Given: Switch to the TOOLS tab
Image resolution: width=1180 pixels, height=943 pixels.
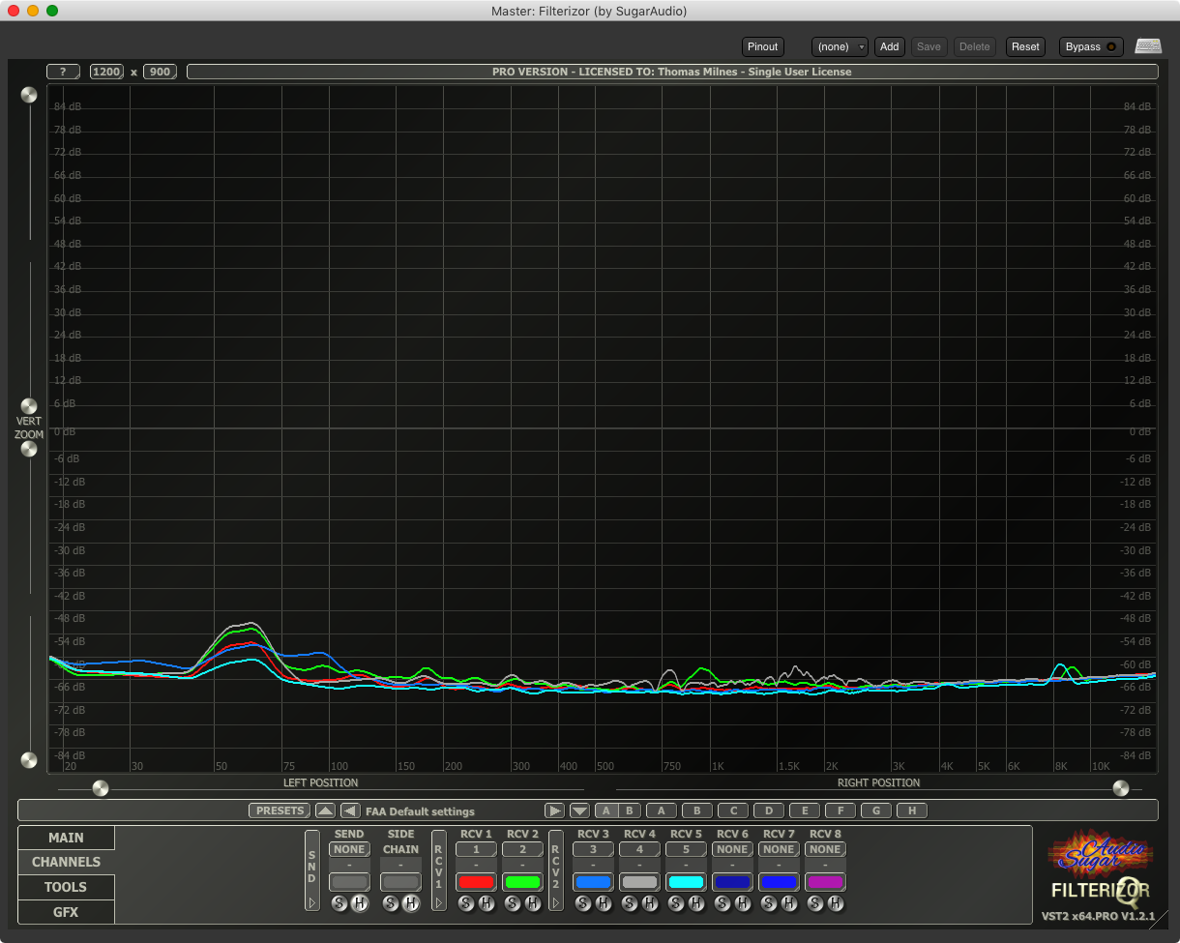Looking at the screenshot, I should pyautogui.click(x=66, y=887).
